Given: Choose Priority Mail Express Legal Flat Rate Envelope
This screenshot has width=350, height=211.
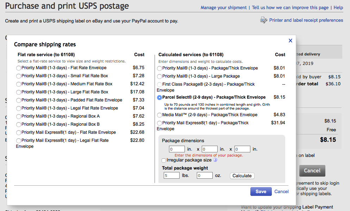Looking at the screenshot, I should [19, 141].
